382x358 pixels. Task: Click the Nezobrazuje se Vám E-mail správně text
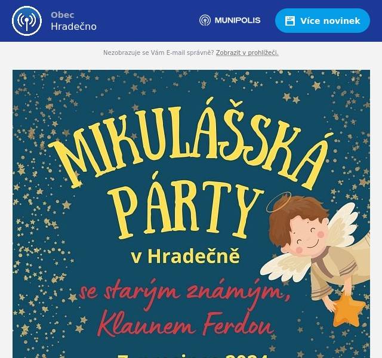click(159, 53)
